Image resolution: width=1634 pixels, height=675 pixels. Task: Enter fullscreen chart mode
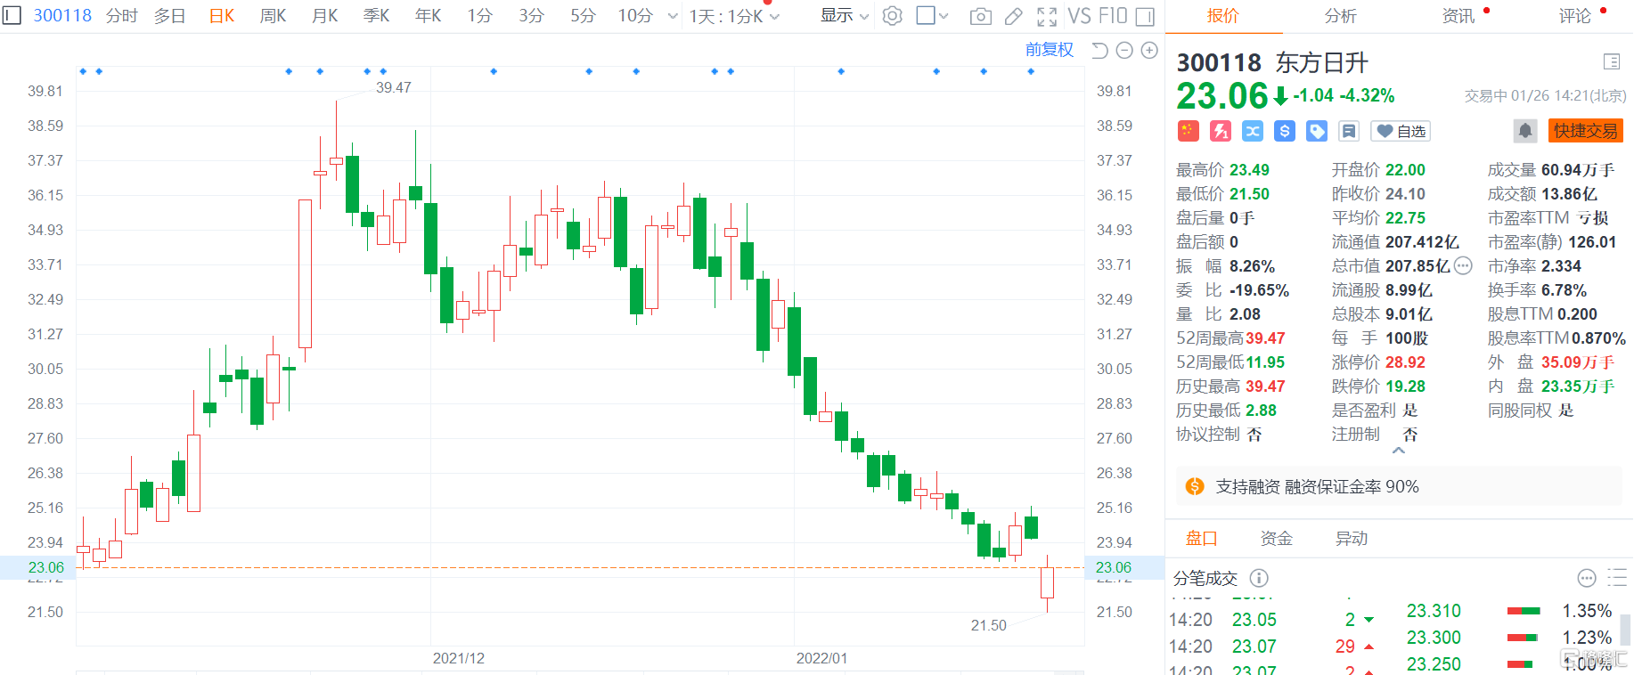point(1047,16)
